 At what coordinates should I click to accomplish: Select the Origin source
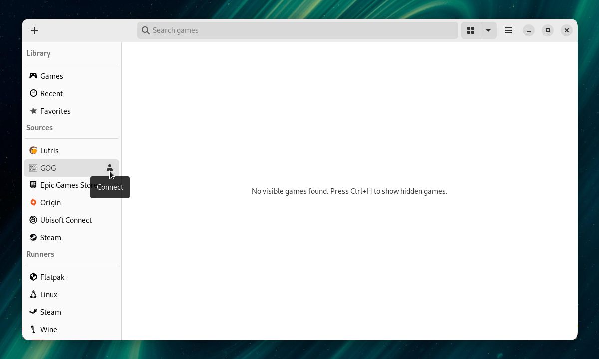point(71,202)
